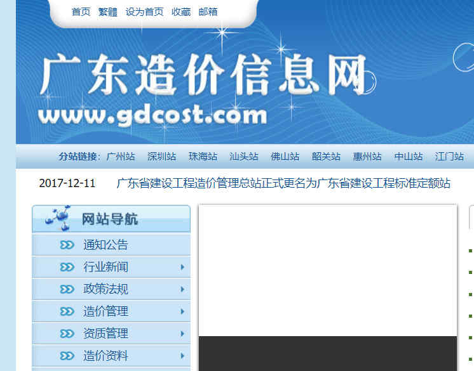This screenshot has height=371, width=474.
Task: Expand the 行业新闻 submenu arrow
Action: pyautogui.click(x=182, y=267)
